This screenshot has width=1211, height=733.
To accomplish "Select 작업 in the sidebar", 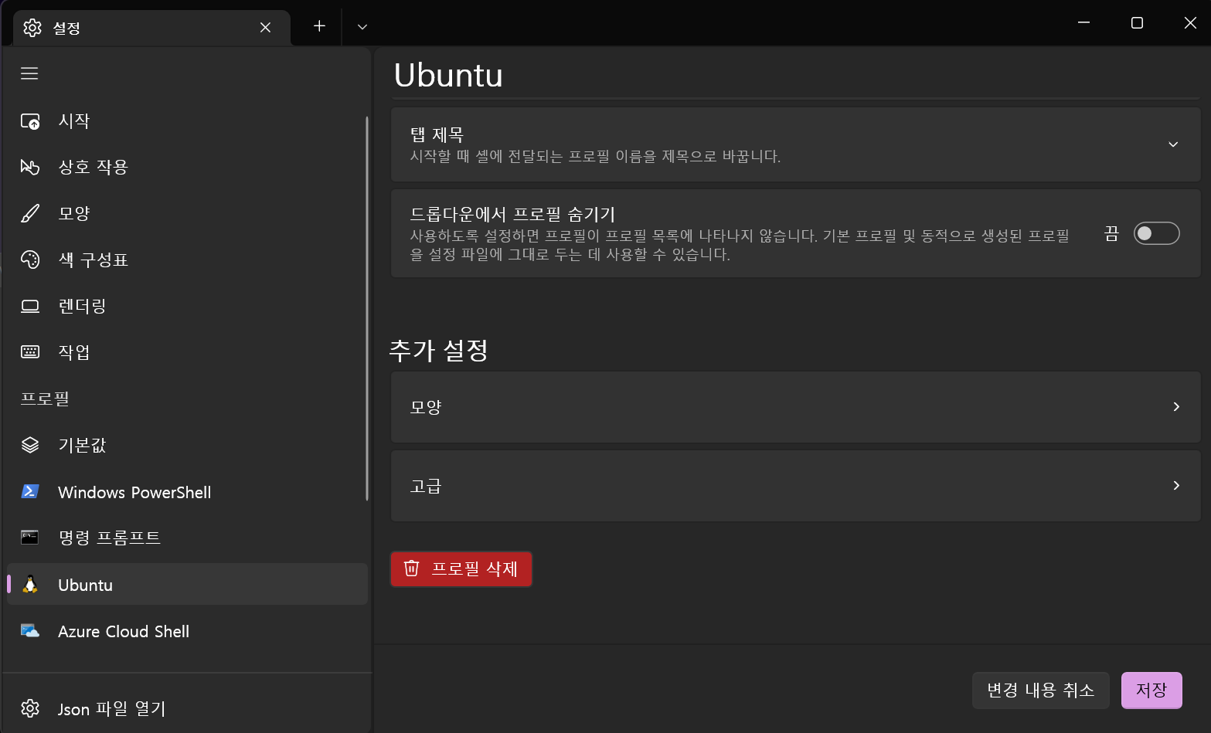I will (187, 352).
